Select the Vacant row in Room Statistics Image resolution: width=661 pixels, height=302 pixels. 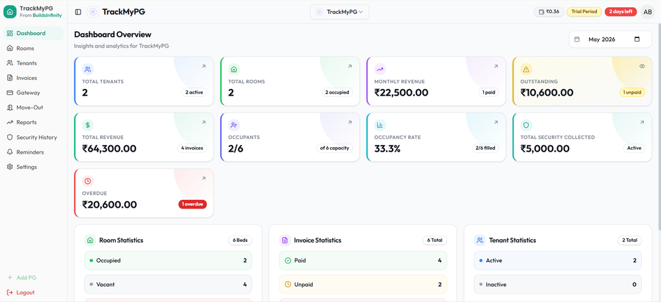(x=168, y=284)
